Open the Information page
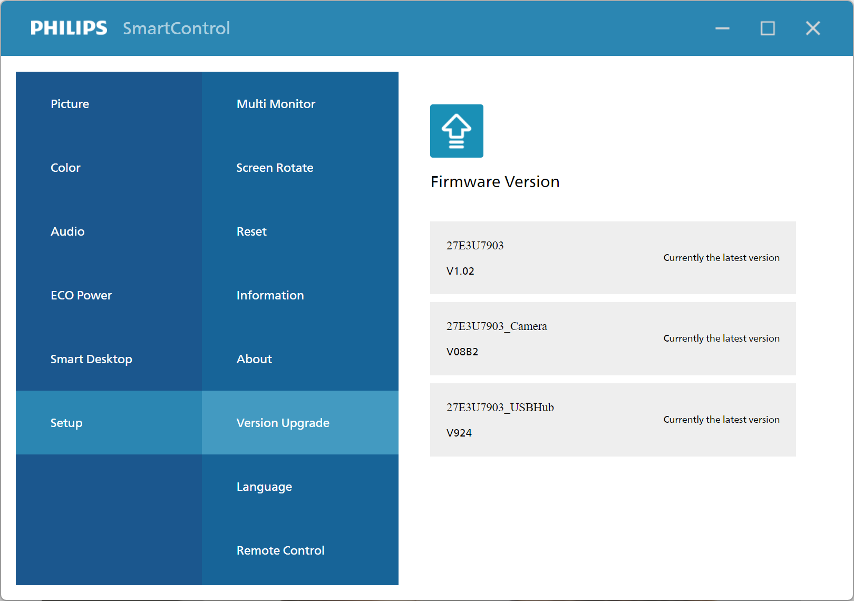Viewport: 854px width, 601px height. point(270,295)
